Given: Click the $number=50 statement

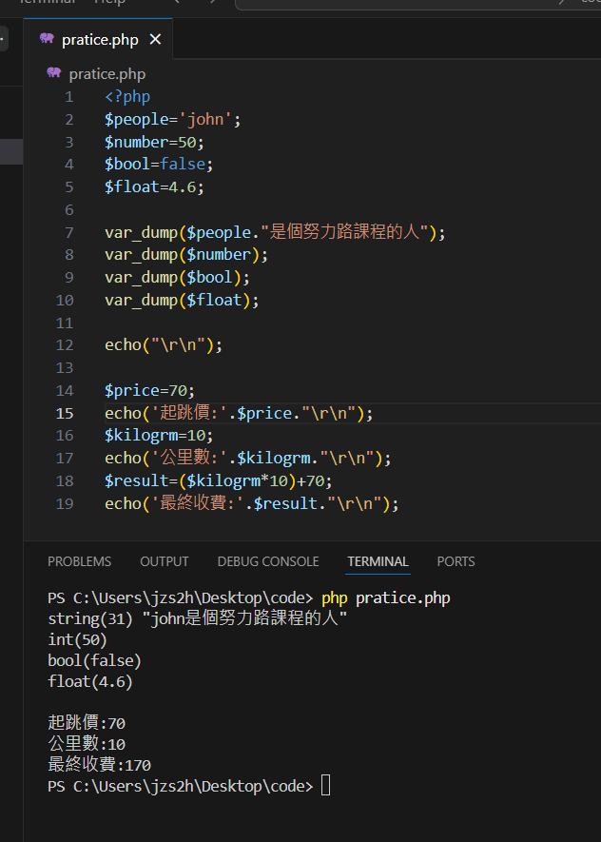Looking at the screenshot, I should pos(155,142).
